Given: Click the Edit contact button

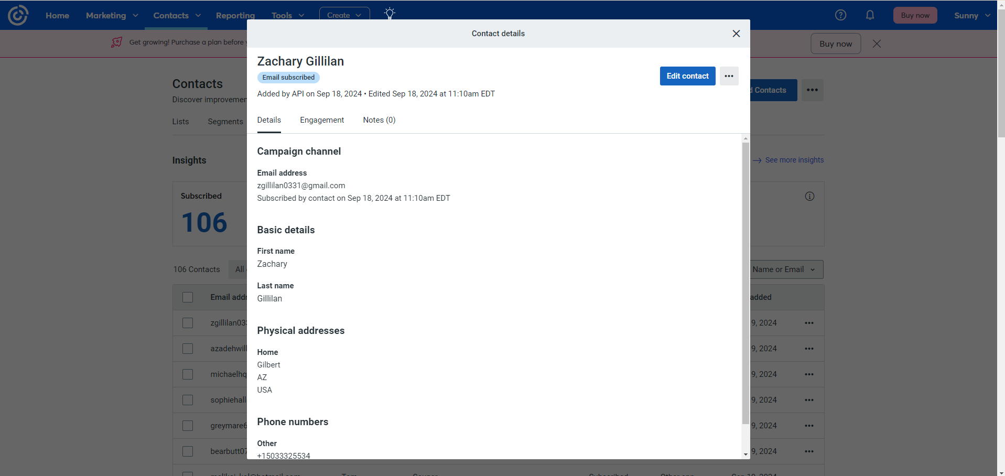Looking at the screenshot, I should [x=687, y=76].
